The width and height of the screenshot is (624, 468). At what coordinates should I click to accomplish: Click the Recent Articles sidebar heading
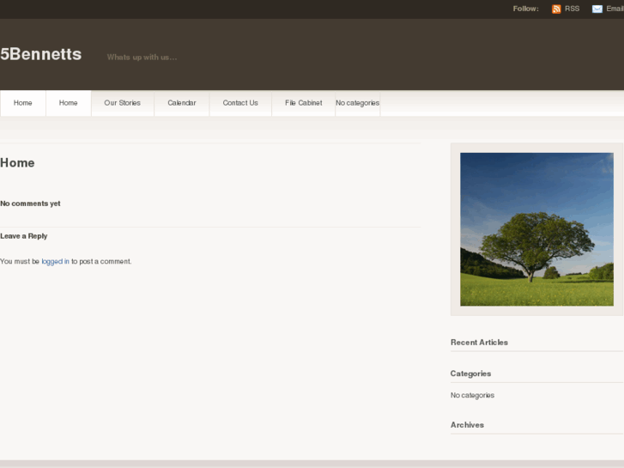pyautogui.click(x=479, y=342)
